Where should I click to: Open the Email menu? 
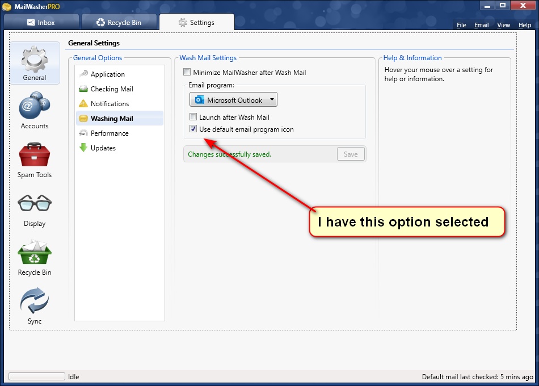point(481,25)
